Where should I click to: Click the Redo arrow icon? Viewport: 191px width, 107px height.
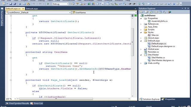(40, 4)
